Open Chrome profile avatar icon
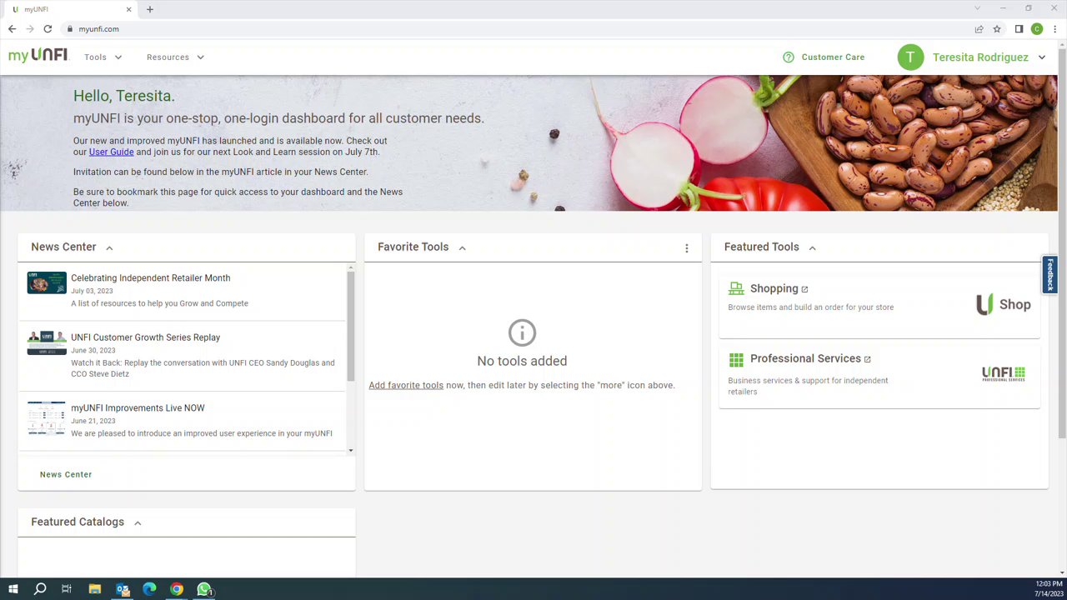The image size is (1067, 600). [x=1037, y=29]
